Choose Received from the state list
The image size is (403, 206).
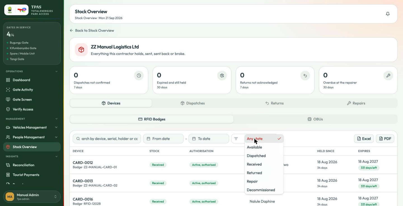point(264,164)
